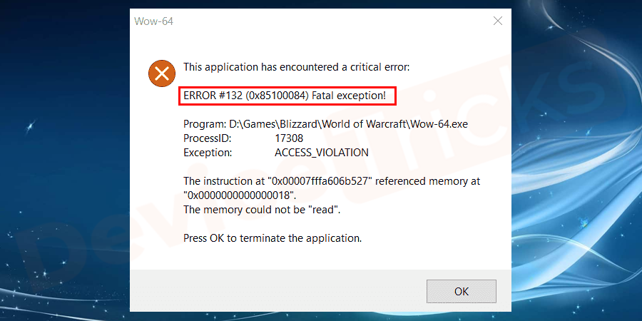Image resolution: width=642 pixels, height=321 pixels.
Task: Click the 'World of Warcraft' folder name
Action: tap(365, 124)
